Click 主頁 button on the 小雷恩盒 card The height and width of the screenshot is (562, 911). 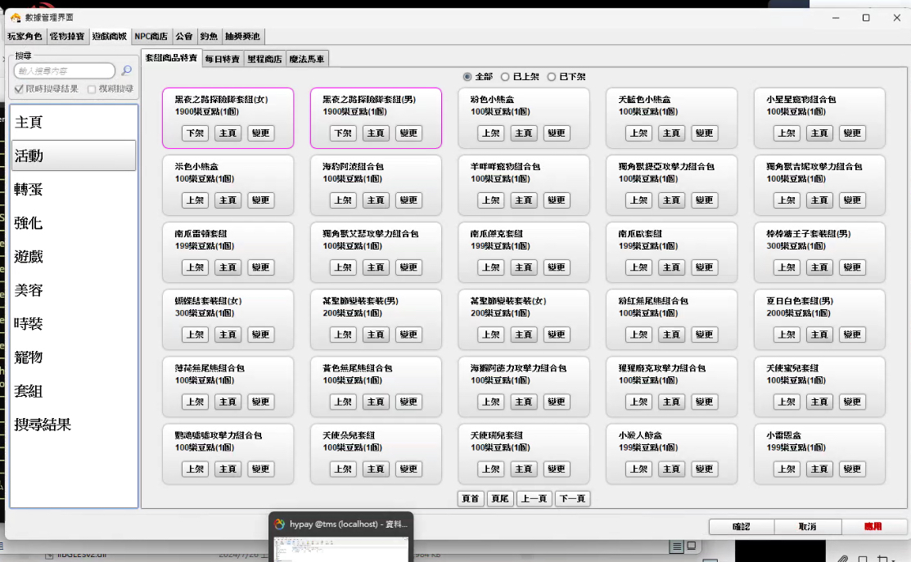point(819,470)
